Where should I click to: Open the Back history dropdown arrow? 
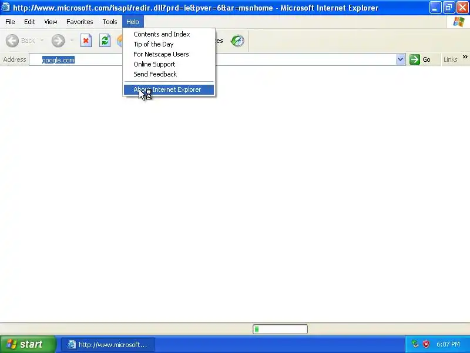(42, 41)
